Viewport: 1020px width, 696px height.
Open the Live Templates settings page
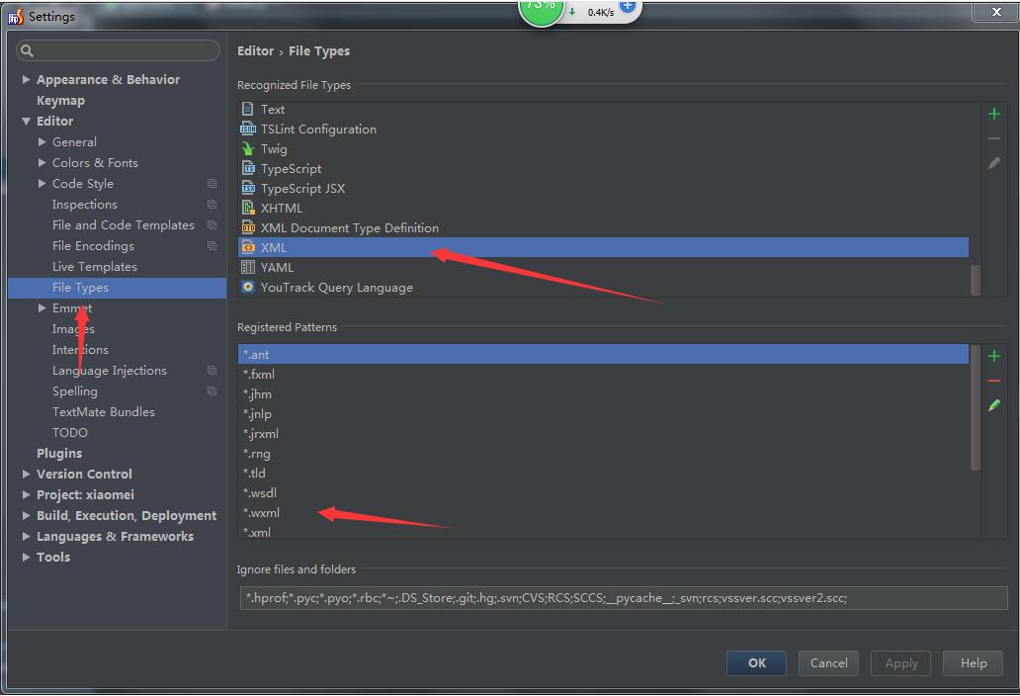(94, 267)
